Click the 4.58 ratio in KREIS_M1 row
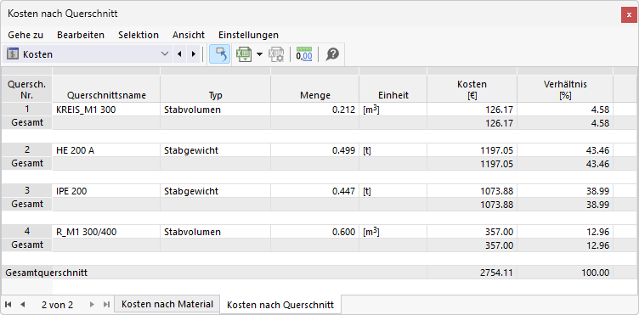The height and width of the screenshot is (315, 639). click(565, 110)
